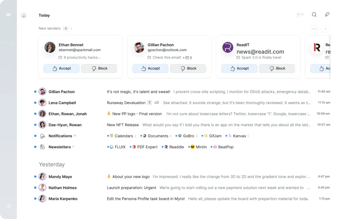Open 'Check this email!' preview in Gillian's card
The height and width of the screenshot is (219, 352).
coord(164,58)
